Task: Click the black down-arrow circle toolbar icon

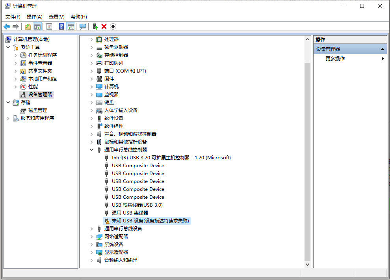Action: click(x=113, y=26)
